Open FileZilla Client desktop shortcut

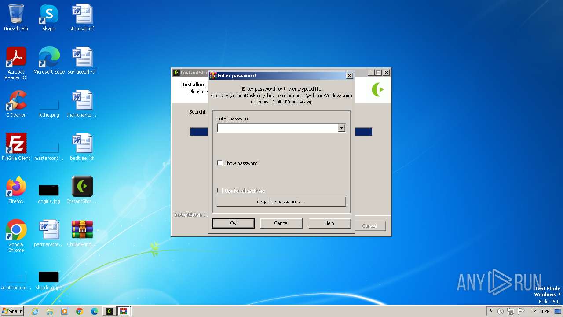pos(16,147)
